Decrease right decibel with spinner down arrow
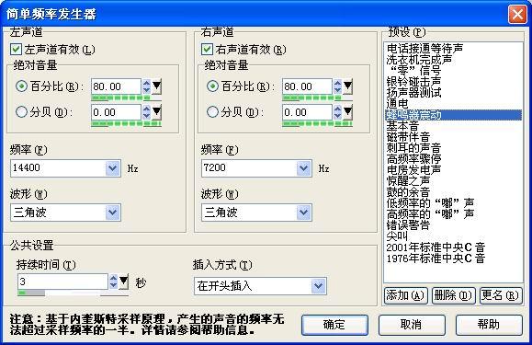This screenshot has height=345, width=532. (337, 116)
